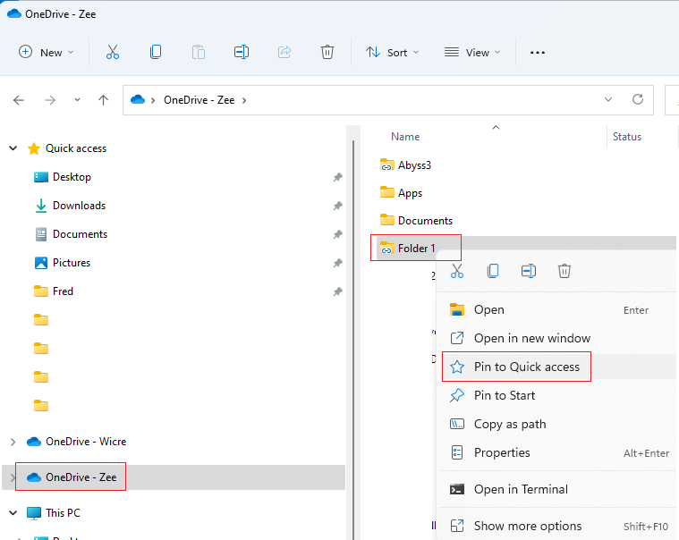This screenshot has height=540, width=679.
Task: Select OneDrive - Zee in navigation pane
Action: click(x=81, y=477)
